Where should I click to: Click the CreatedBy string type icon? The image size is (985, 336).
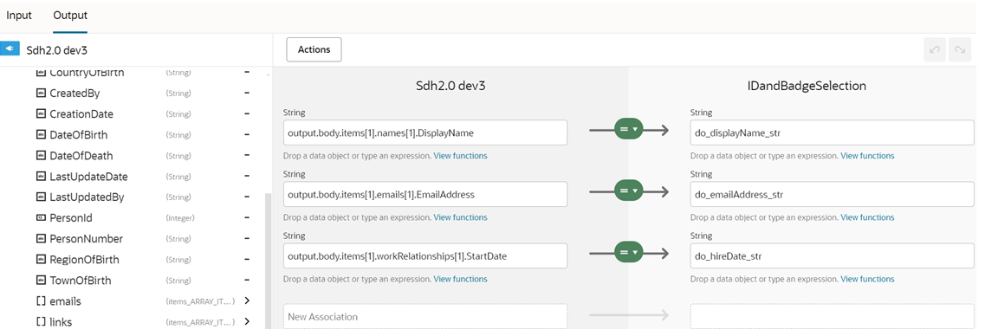point(41,94)
